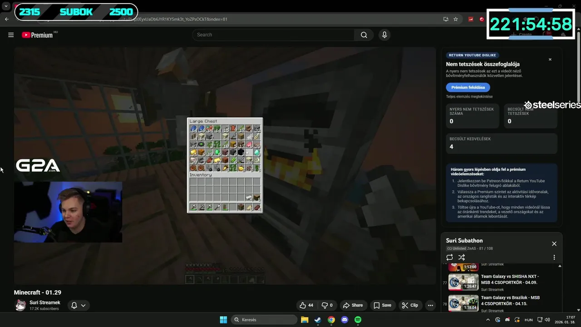
Task: Like the video with thumbs up
Action: (x=307, y=305)
